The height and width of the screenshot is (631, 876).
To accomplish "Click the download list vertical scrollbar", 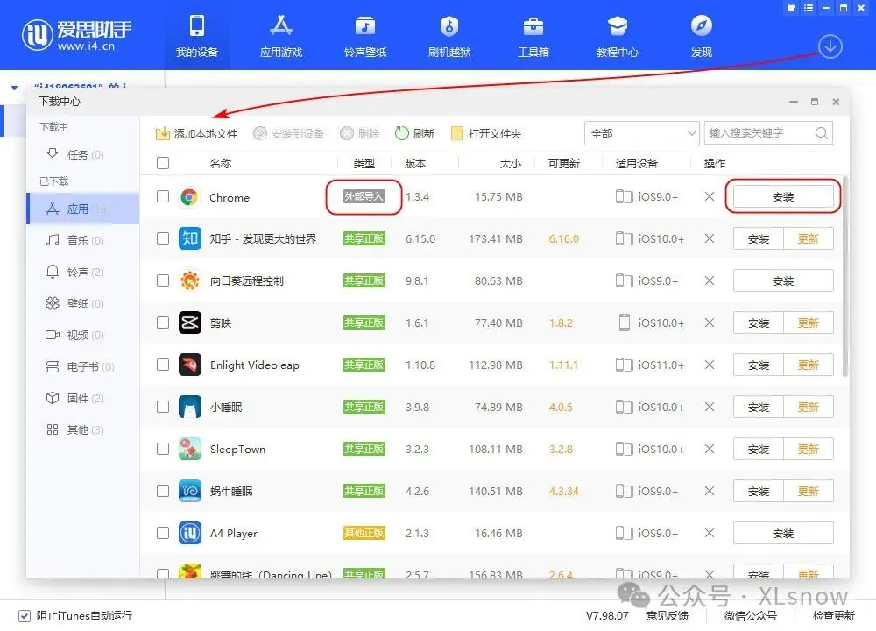I will 844,277.
